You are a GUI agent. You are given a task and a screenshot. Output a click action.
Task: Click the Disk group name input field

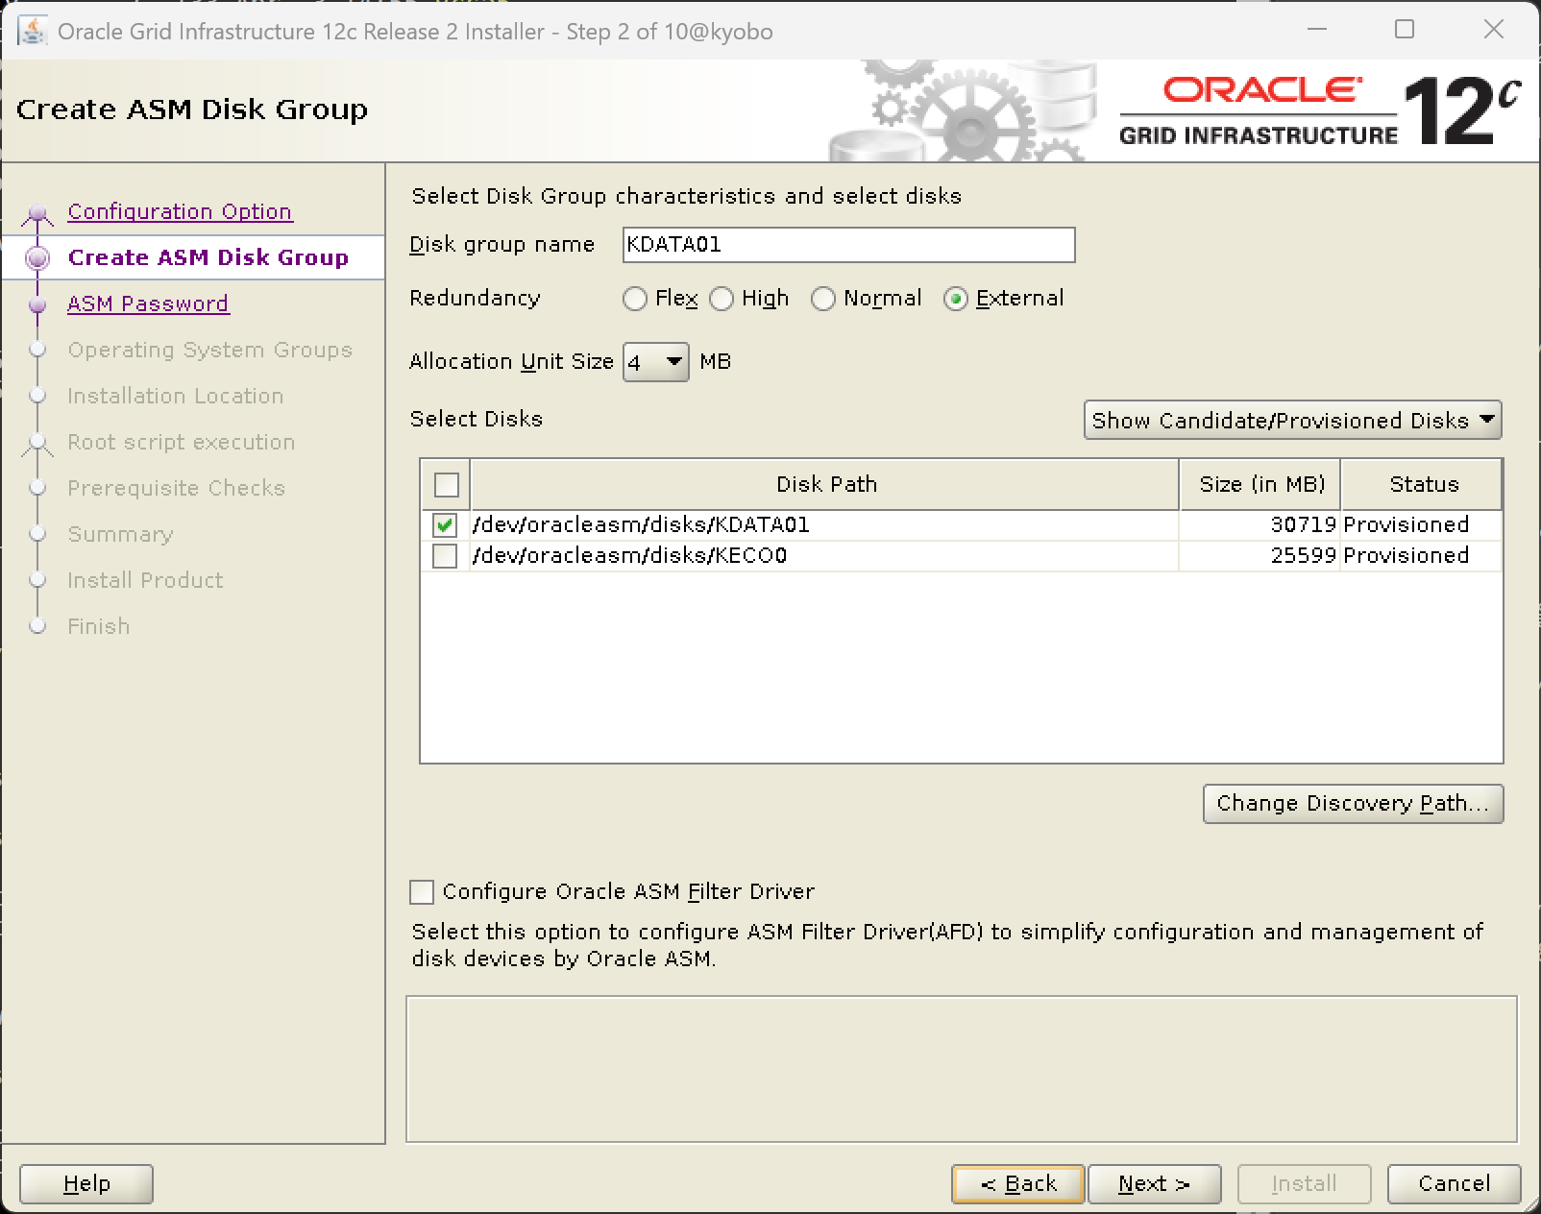coord(849,245)
